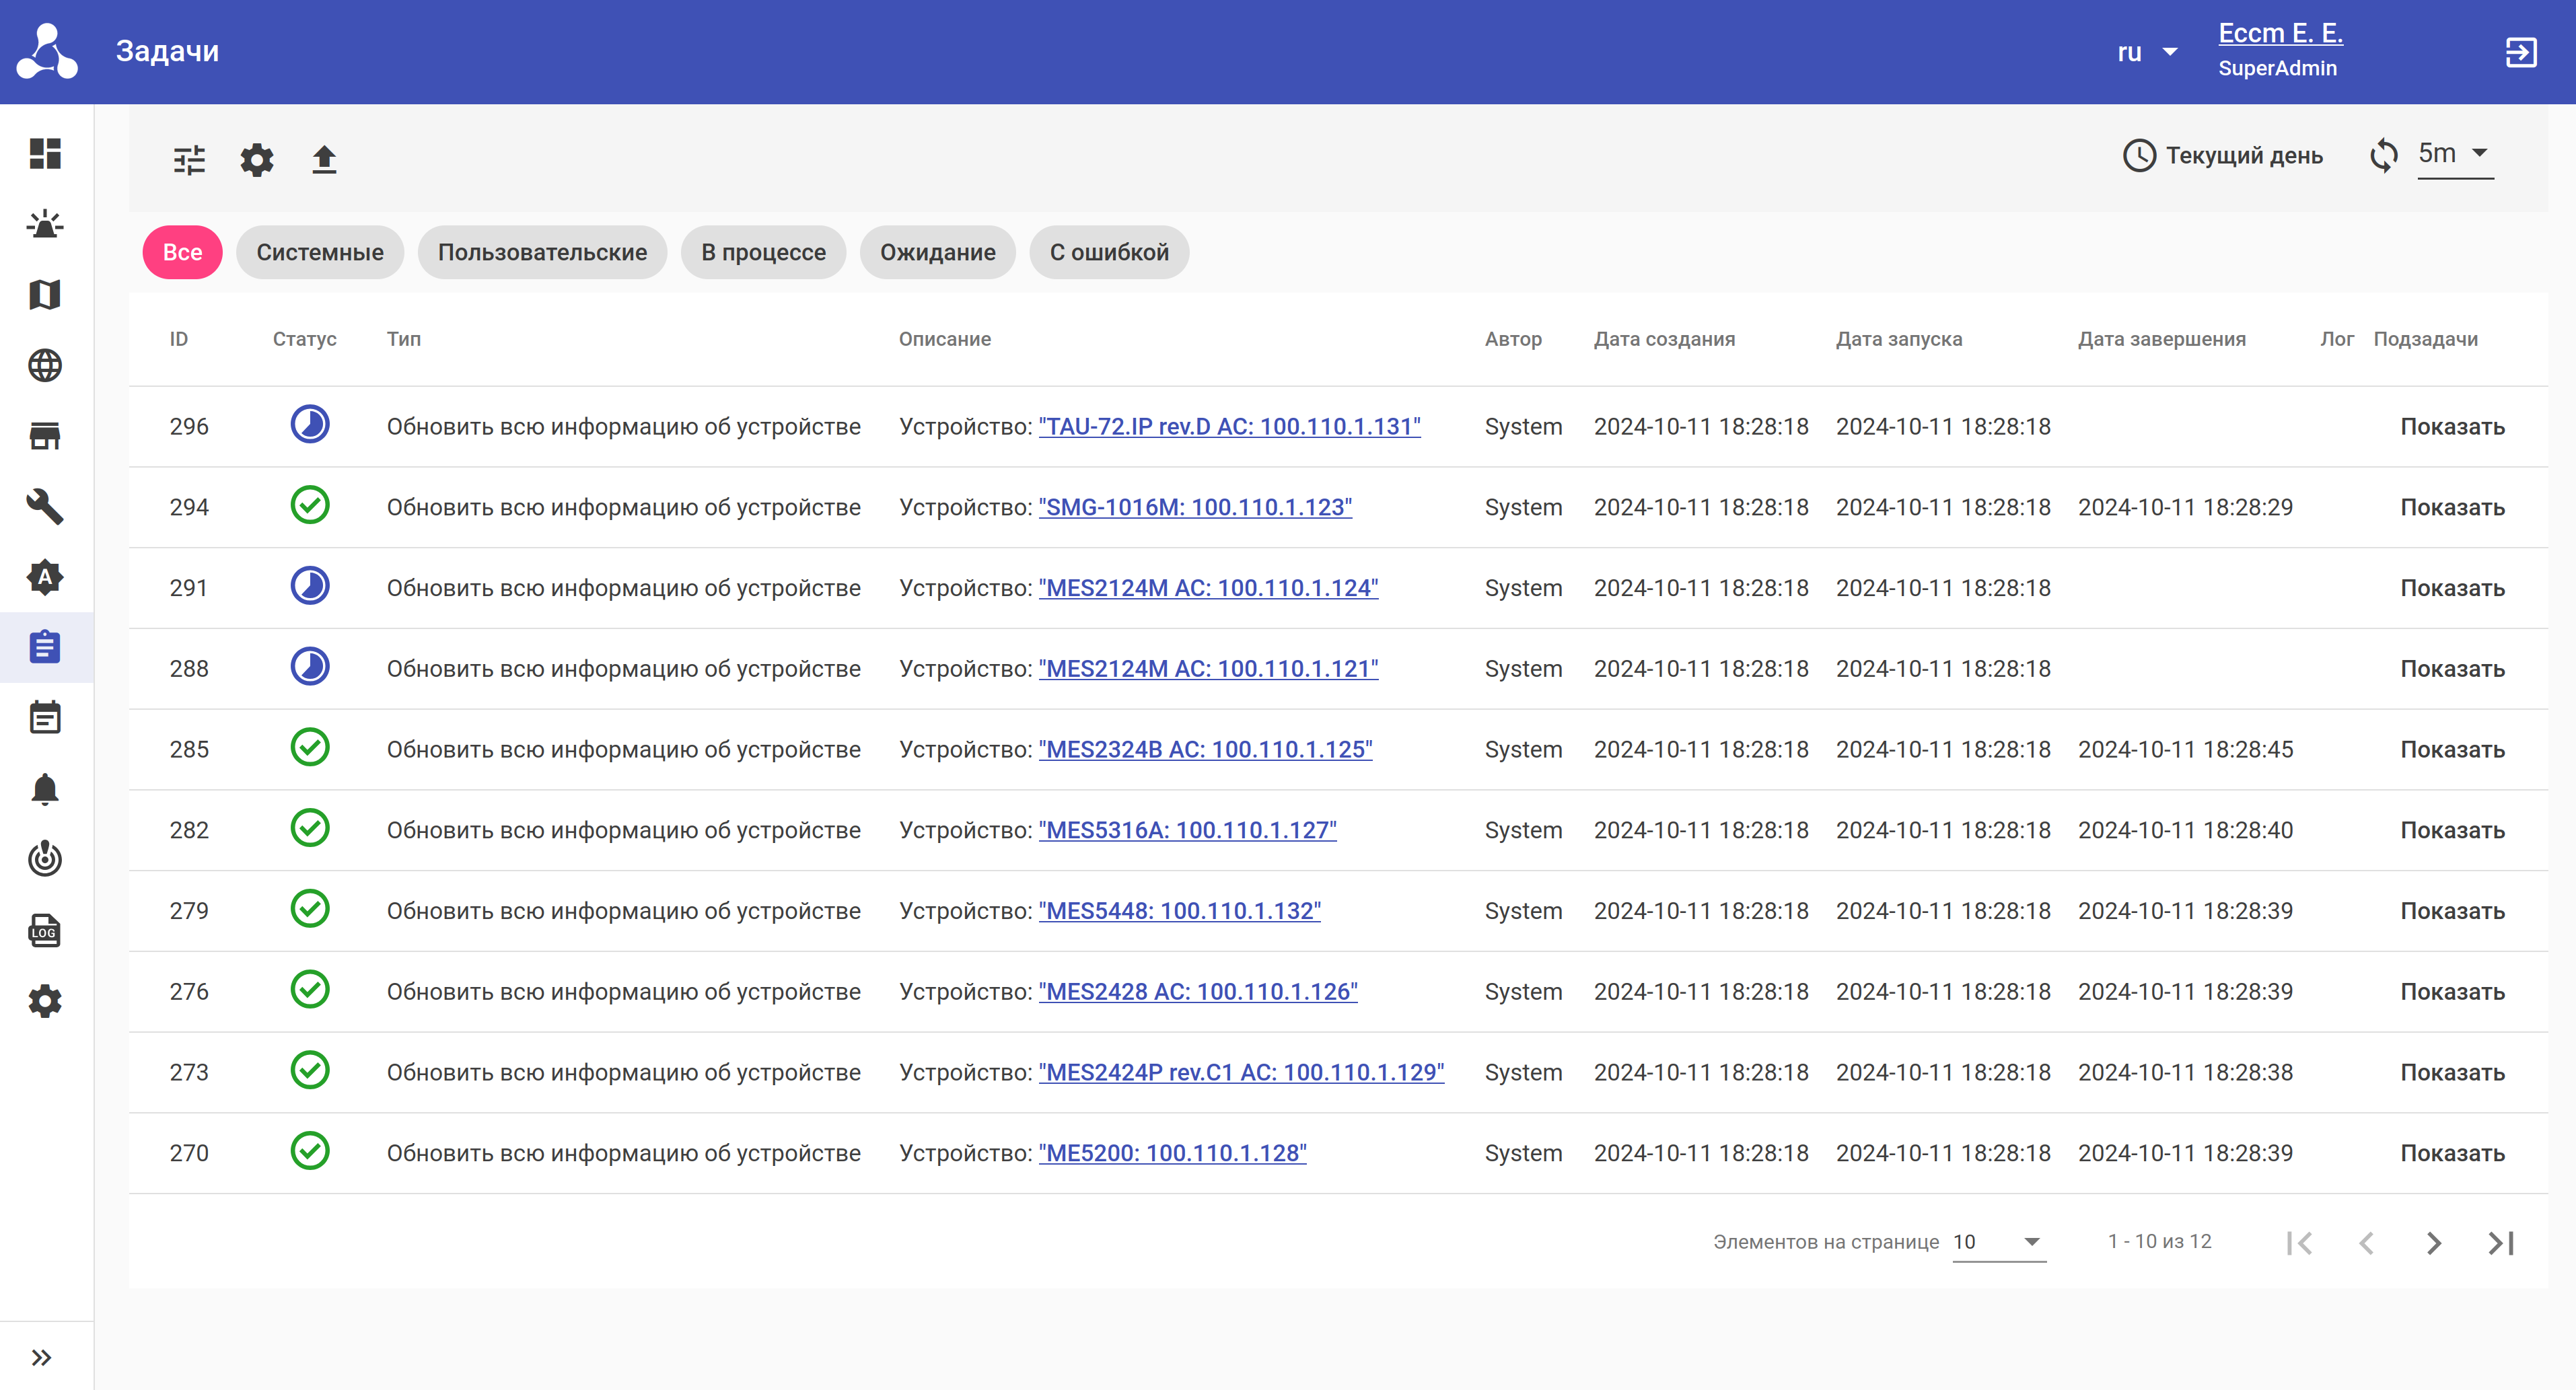The image size is (2576, 1390).
Task: Select the 'С ошибкой' filter chip
Action: (x=1109, y=252)
